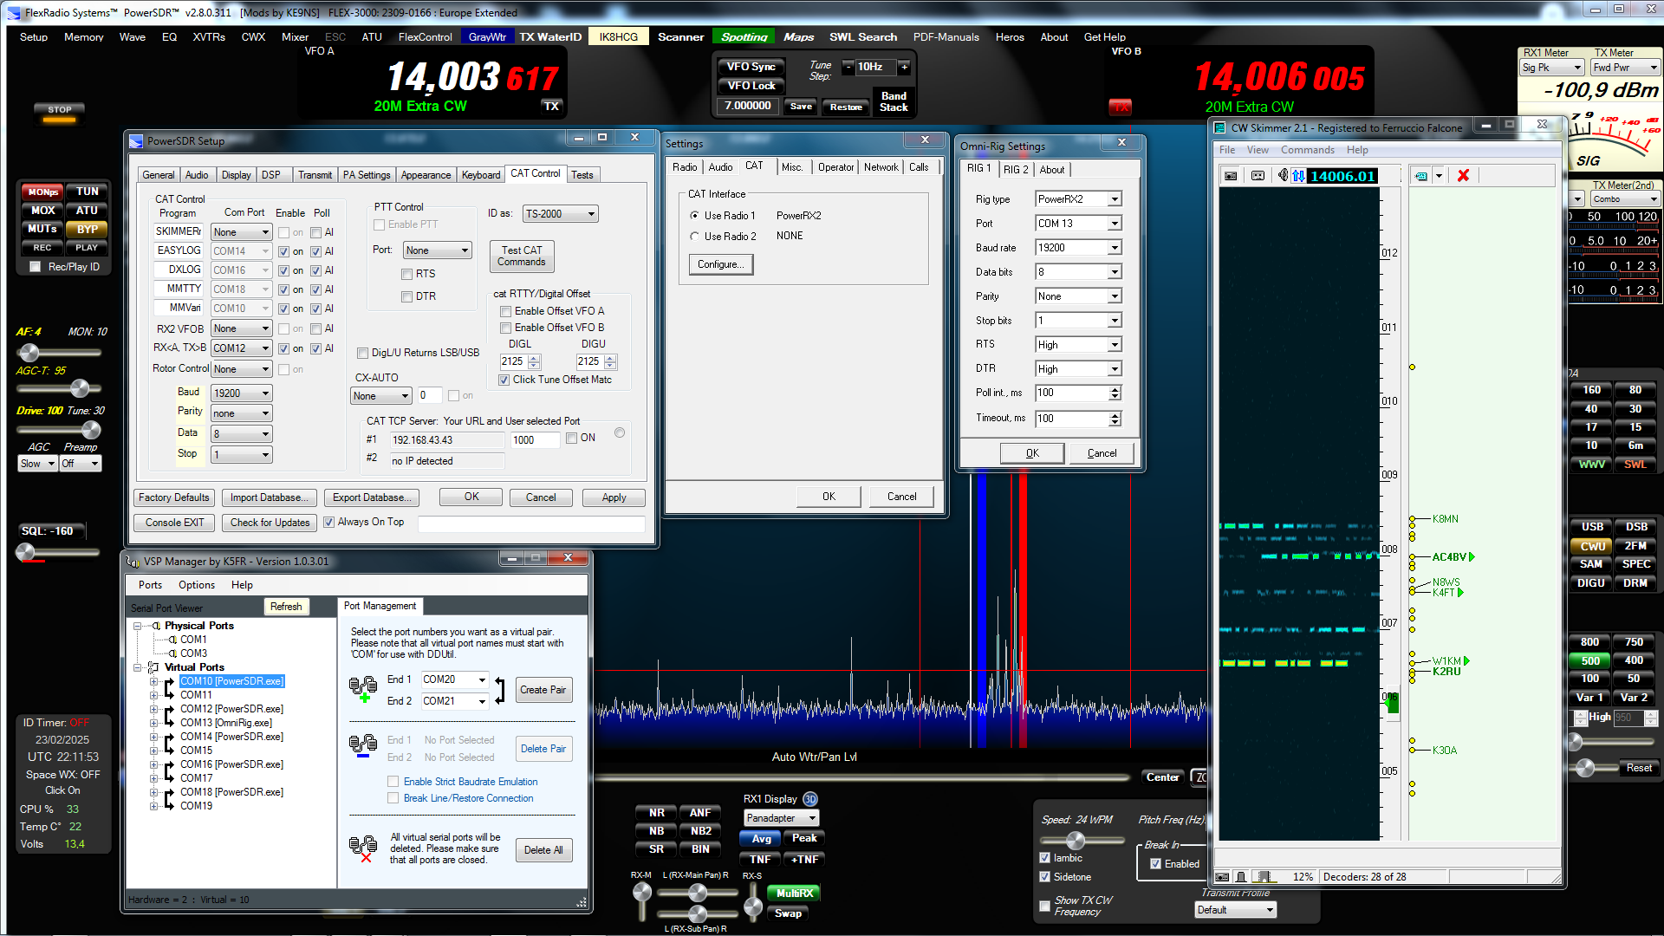This screenshot has height=936, width=1664.
Task: Click the Configure button in Settings
Action: pos(720,264)
